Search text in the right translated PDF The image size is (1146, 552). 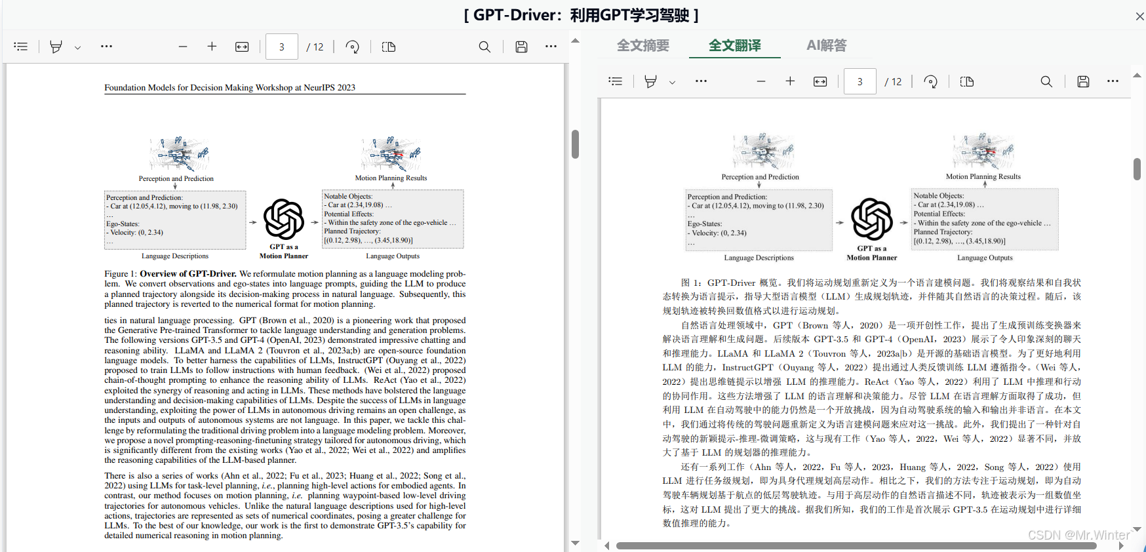[x=1046, y=81]
